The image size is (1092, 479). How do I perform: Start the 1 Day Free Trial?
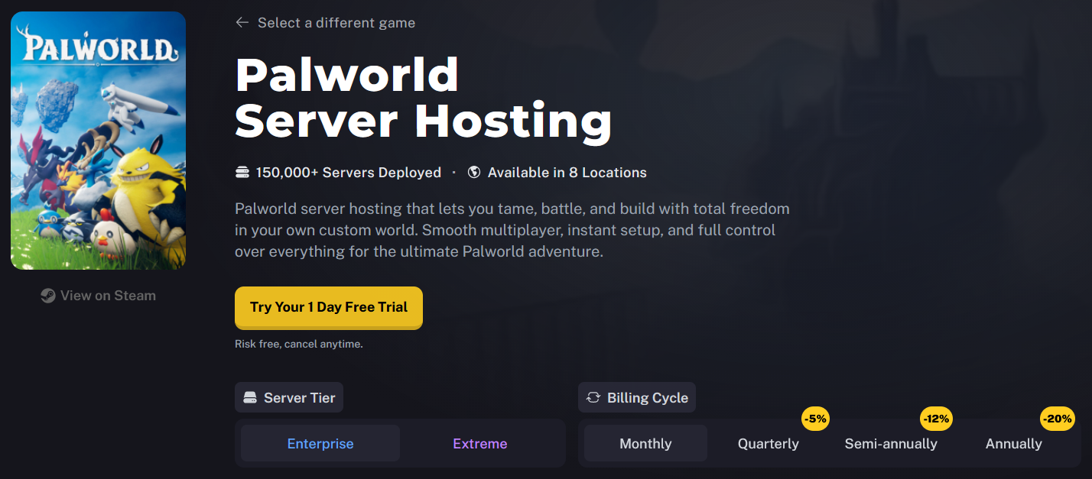coord(329,308)
